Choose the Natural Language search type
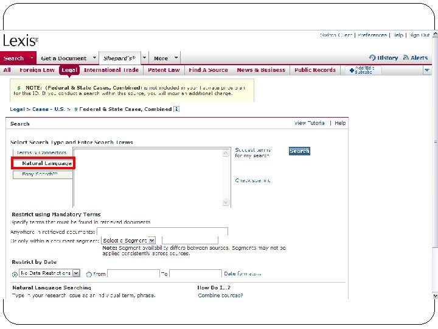438x329 pixels. click(43, 163)
